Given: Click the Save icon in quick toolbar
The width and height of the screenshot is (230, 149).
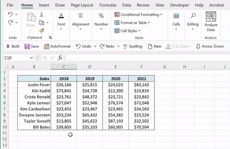Looking at the screenshot, I should (27, 46).
